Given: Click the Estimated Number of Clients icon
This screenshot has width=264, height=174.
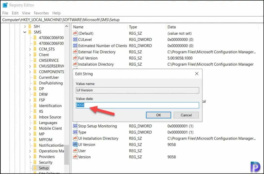Looking at the screenshot, I should [x=75, y=46].
